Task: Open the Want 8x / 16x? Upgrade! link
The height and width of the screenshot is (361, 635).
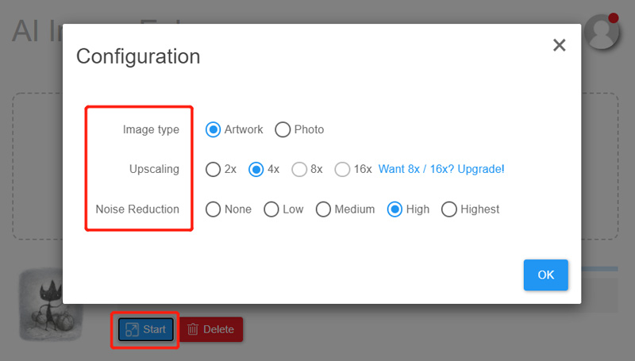Action: (441, 169)
